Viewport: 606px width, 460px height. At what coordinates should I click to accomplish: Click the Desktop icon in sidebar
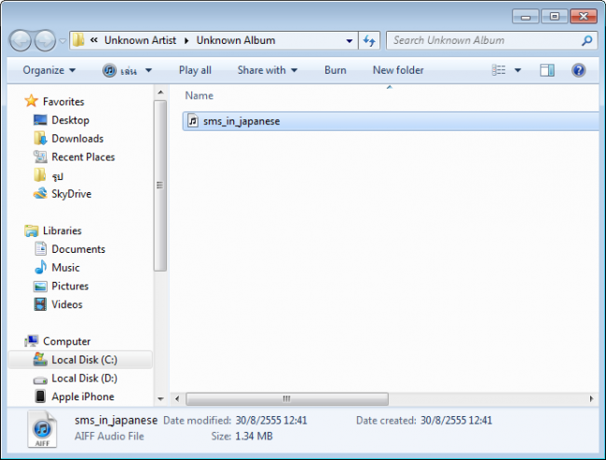point(40,120)
